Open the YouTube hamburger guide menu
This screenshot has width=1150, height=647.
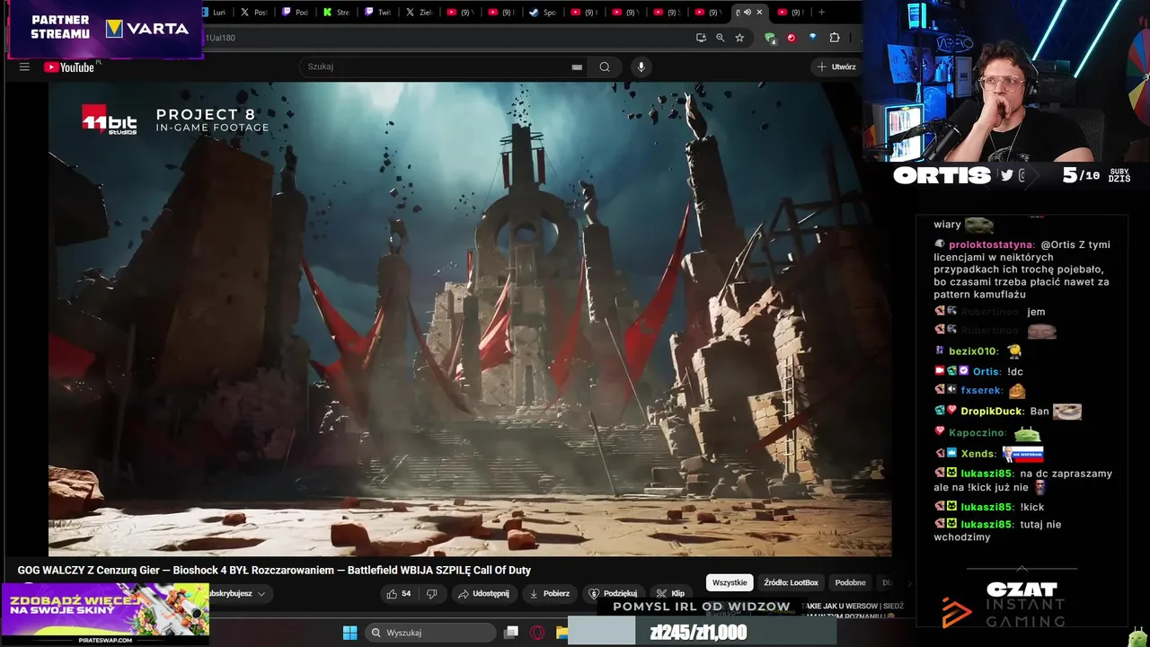click(x=24, y=66)
